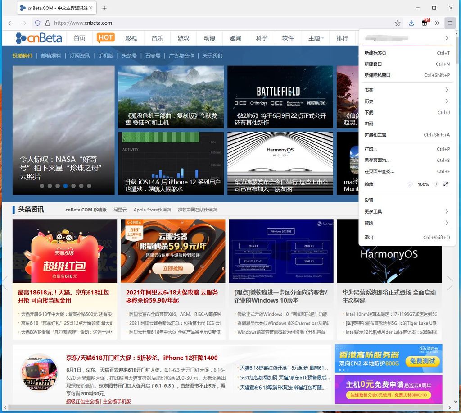The image size is (461, 413).
Task: Open 设置 from the application menu
Action: click(369, 200)
